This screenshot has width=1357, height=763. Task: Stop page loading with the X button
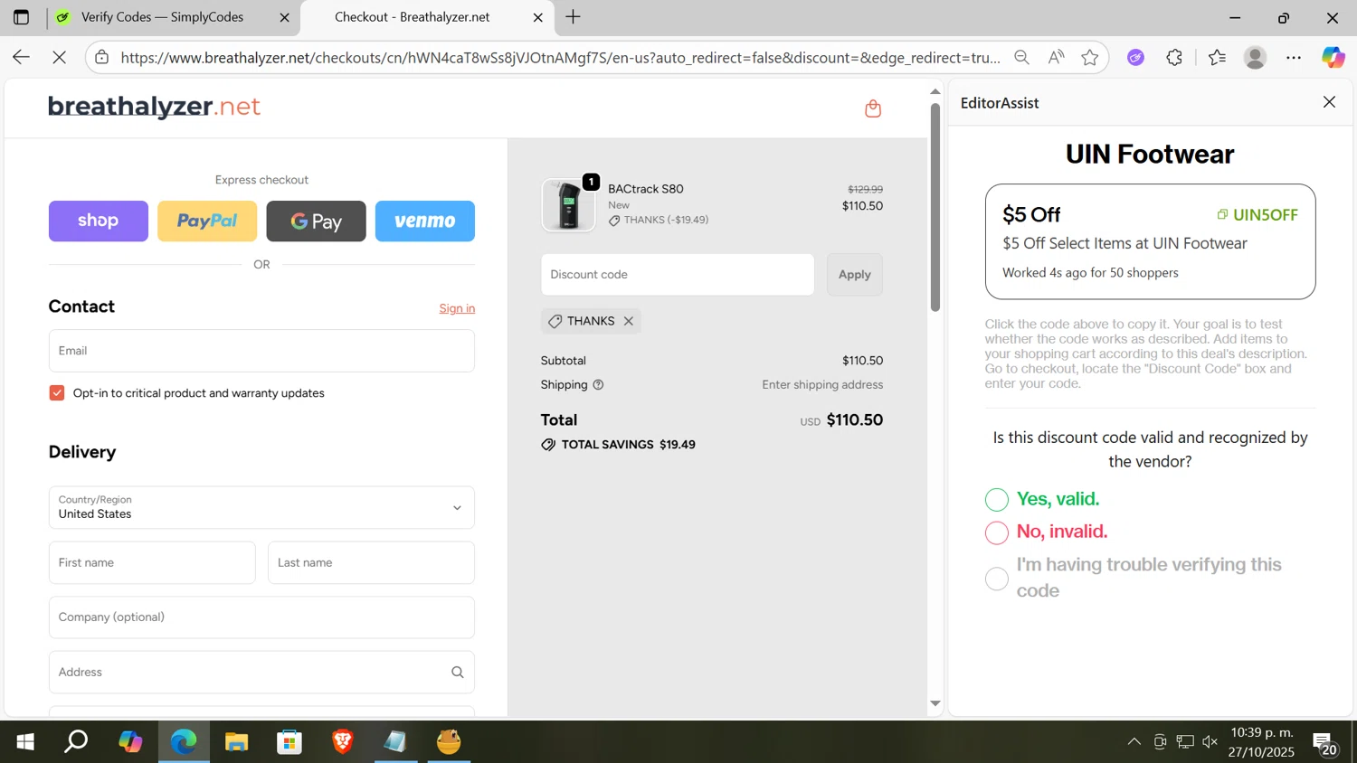point(59,57)
